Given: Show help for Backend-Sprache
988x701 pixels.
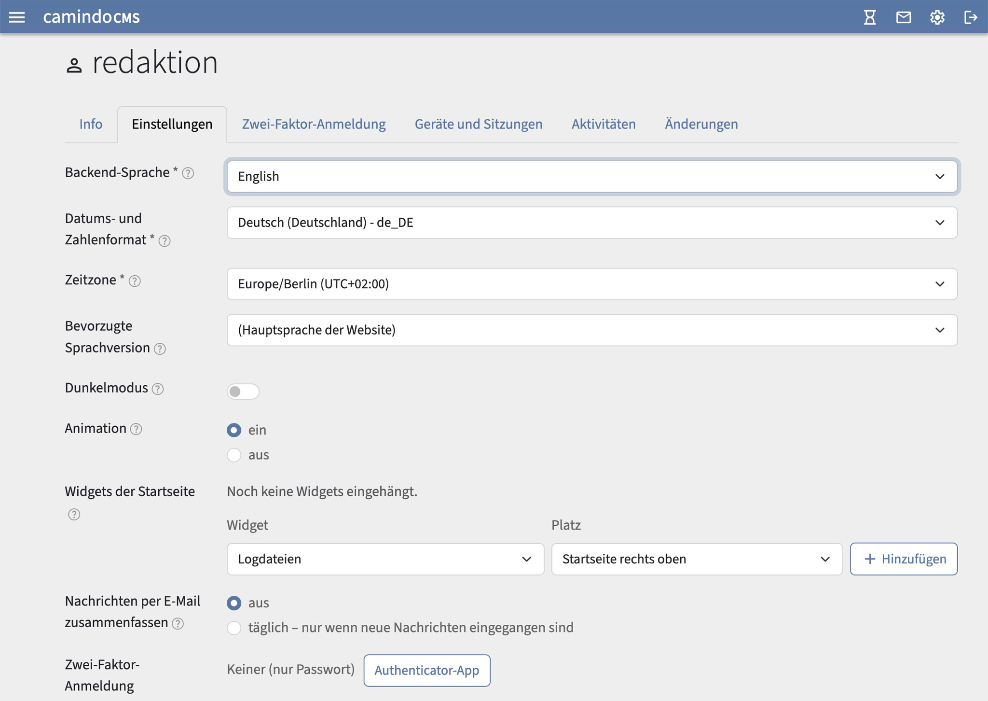Looking at the screenshot, I should pos(188,173).
